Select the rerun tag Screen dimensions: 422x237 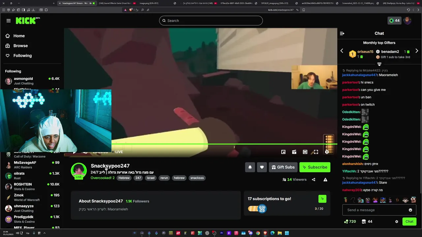click(164, 178)
